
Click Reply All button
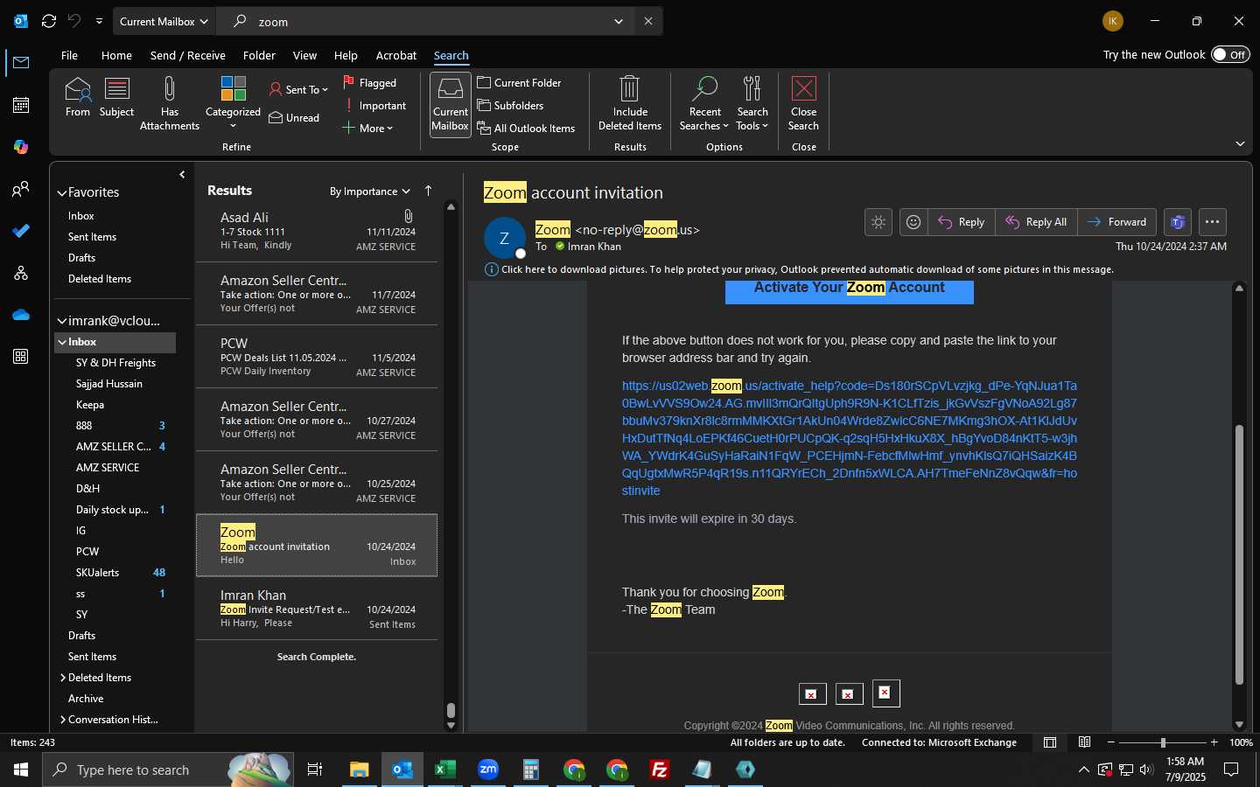tap(1036, 222)
